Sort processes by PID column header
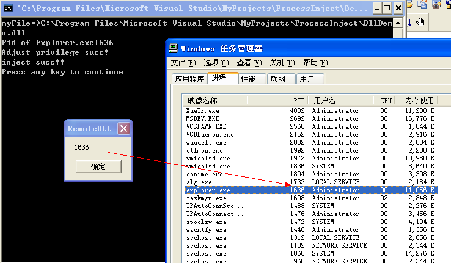Screen dimensions: 451x263 click(277, 101)
